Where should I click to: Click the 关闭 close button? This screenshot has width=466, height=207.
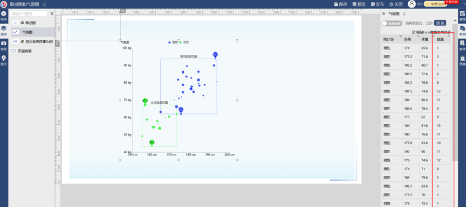click(396, 4)
